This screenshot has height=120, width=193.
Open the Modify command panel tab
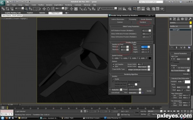pyautogui.click(x=174, y=19)
